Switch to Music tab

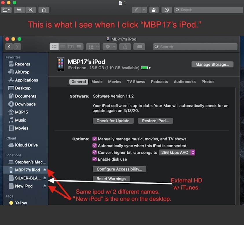click(97, 82)
